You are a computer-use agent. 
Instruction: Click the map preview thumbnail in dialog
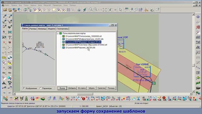coord(39,59)
